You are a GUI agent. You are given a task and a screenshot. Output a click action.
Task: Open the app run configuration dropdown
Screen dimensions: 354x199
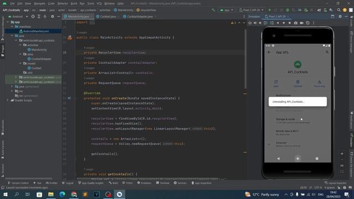click(226, 10)
